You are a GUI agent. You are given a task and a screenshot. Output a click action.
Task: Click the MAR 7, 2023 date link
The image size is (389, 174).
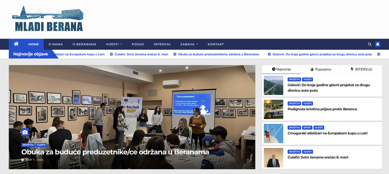[34, 160]
